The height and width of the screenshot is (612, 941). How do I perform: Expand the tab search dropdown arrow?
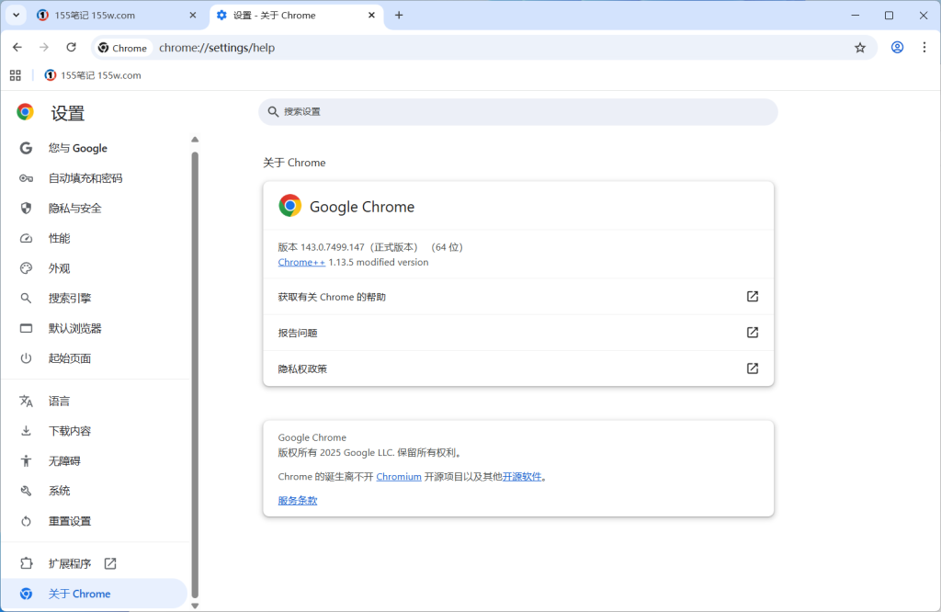click(17, 16)
